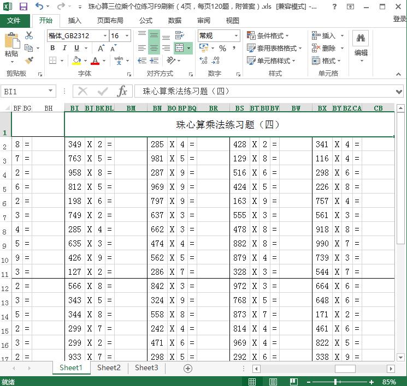Open the 单元格样式 cell styles button
Image resolution: width=407 pixels, height=386 pixels.
pos(271,61)
